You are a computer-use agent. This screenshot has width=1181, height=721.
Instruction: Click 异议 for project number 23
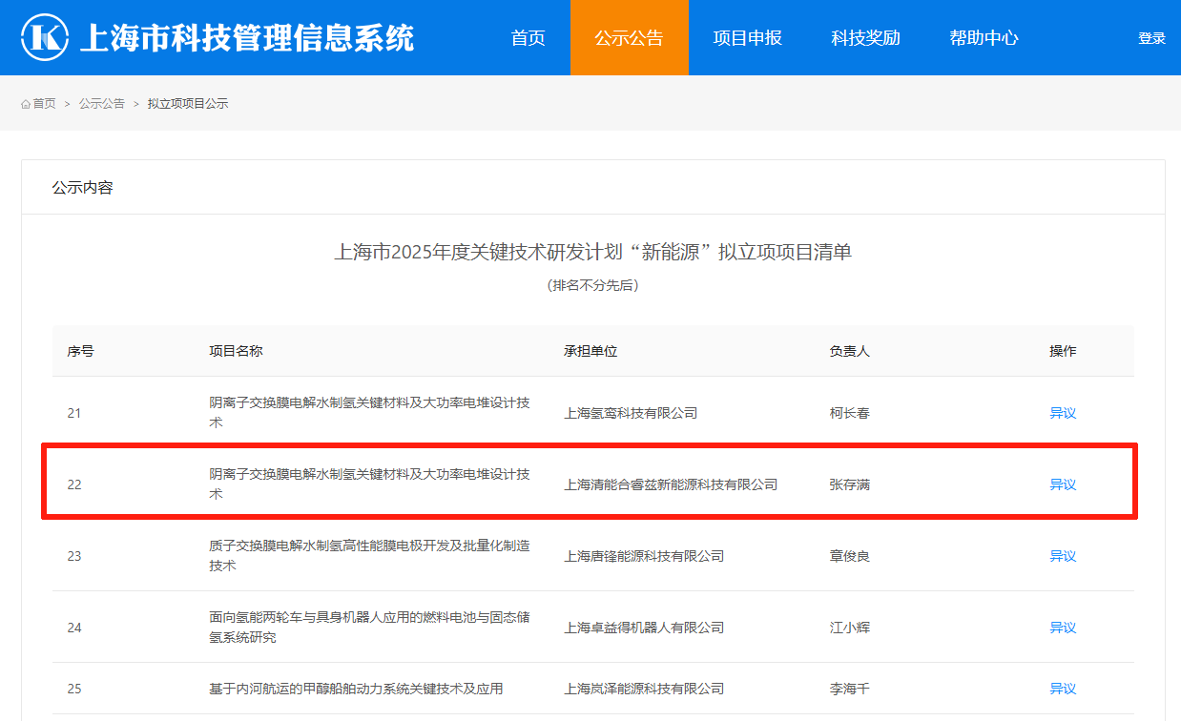1063,556
